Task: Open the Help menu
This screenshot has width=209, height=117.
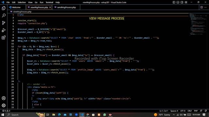Action: (x=57, y=2)
